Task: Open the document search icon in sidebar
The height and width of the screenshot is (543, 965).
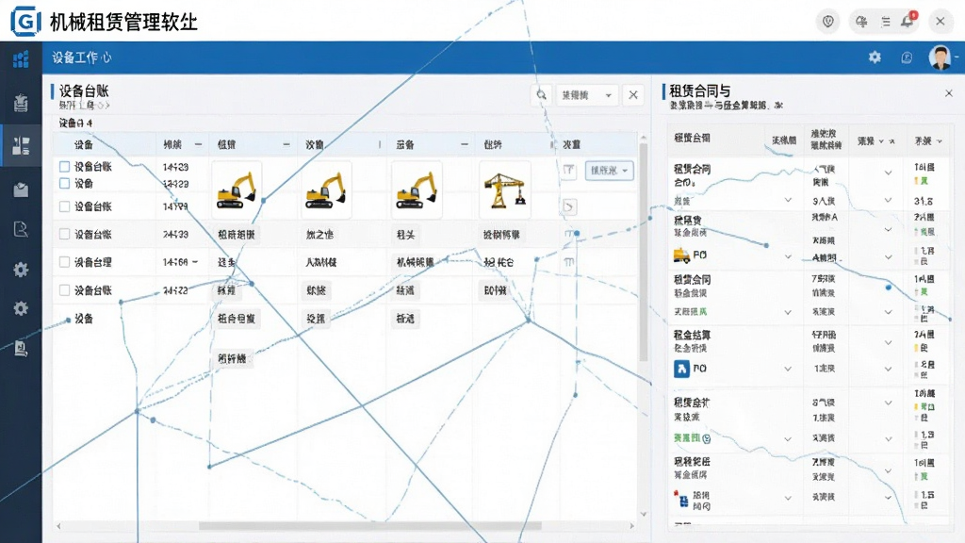Action: [x=21, y=230]
